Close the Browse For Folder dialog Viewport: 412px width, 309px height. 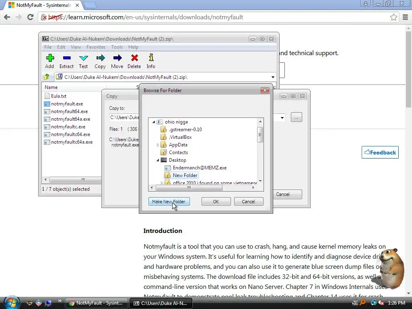pyautogui.click(x=265, y=91)
